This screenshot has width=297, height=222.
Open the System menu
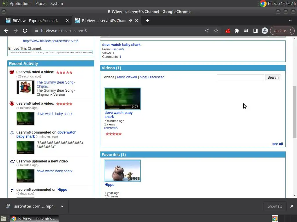[57, 3]
